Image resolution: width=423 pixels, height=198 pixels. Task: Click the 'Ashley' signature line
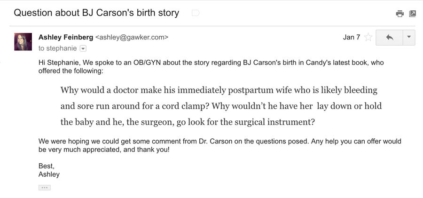[x=49, y=174]
